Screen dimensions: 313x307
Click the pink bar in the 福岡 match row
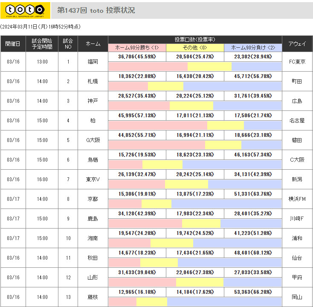(x=148, y=67)
